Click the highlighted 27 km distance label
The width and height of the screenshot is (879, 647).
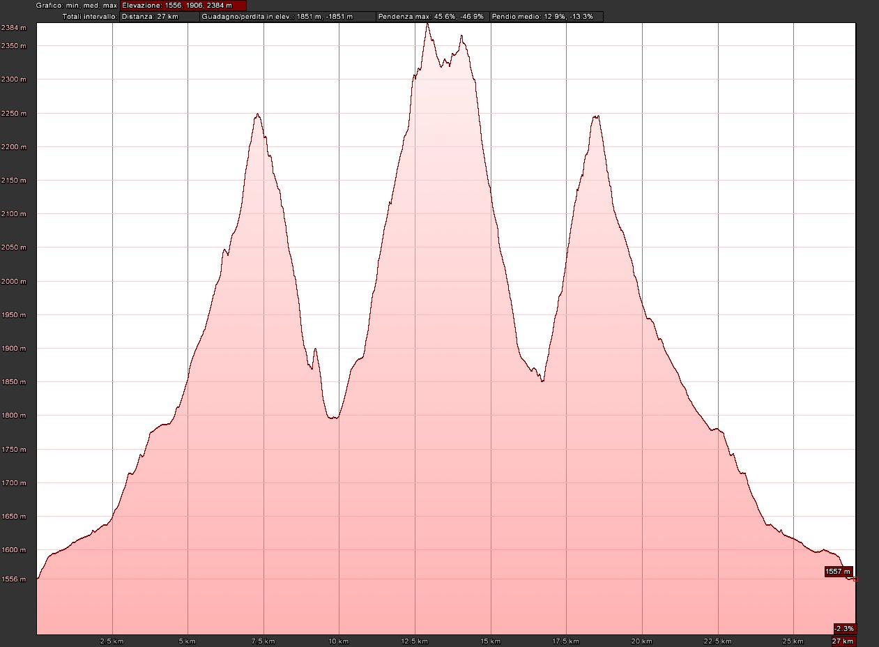[843, 641]
